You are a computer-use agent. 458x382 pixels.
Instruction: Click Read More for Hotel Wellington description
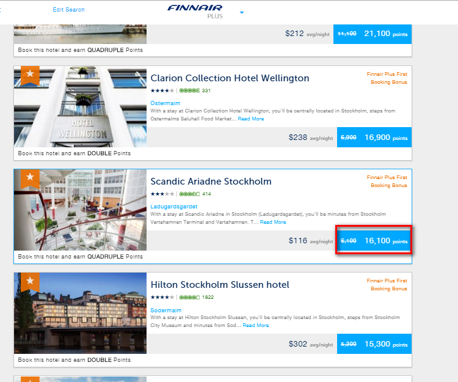click(251, 119)
